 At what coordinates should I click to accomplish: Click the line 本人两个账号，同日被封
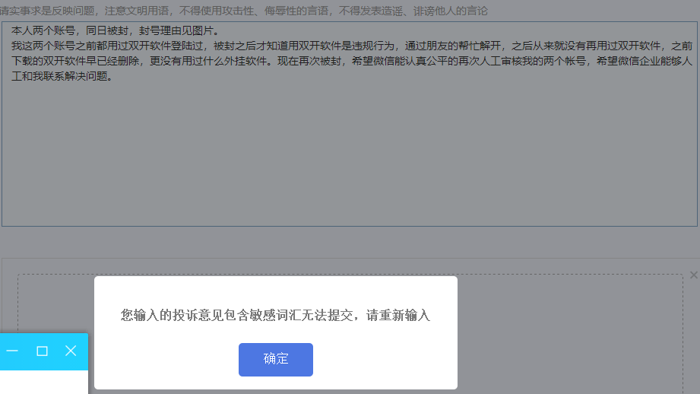click(x=116, y=31)
